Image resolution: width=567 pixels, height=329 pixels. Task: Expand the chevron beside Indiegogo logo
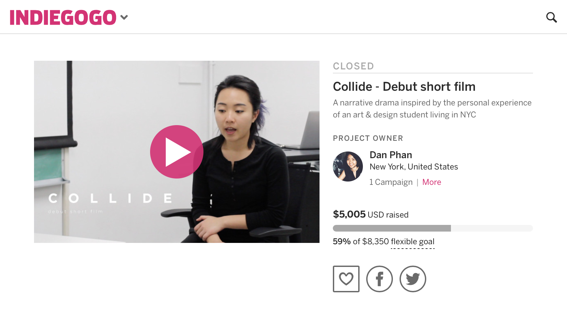click(124, 17)
